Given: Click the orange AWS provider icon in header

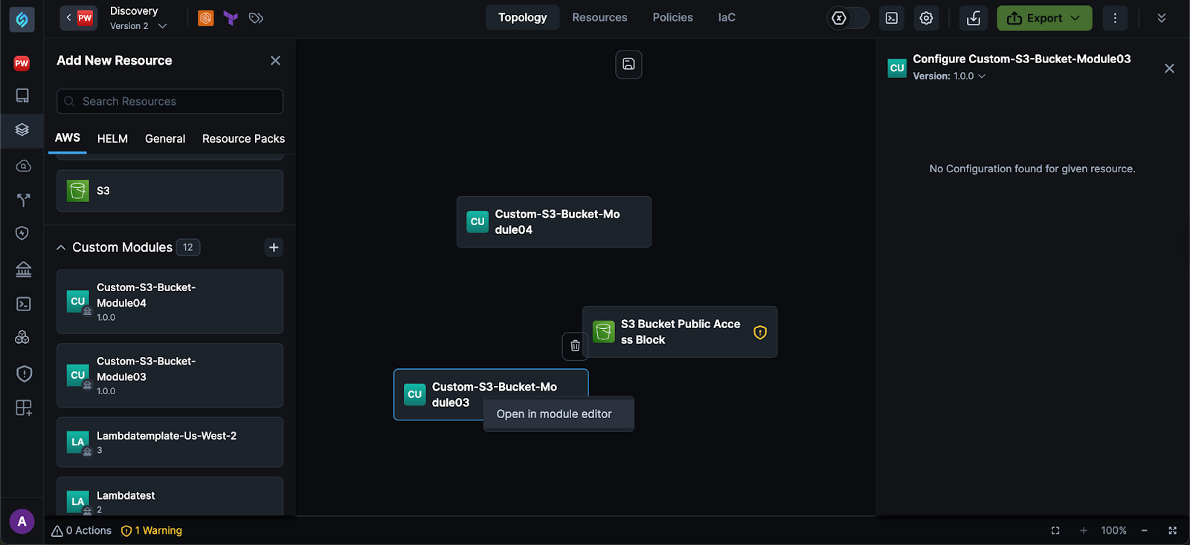Looking at the screenshot, I should (206, 18).
